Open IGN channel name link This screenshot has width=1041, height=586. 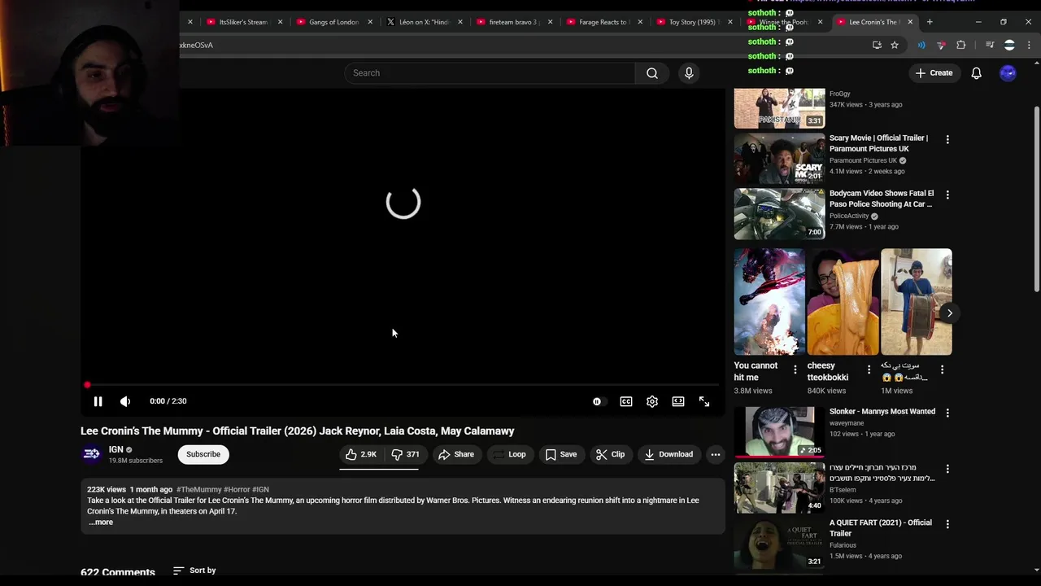[x=116, y=449]
